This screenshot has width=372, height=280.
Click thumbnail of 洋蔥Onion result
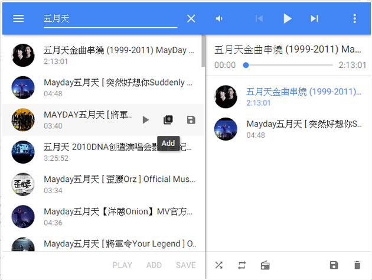(23, 217)
